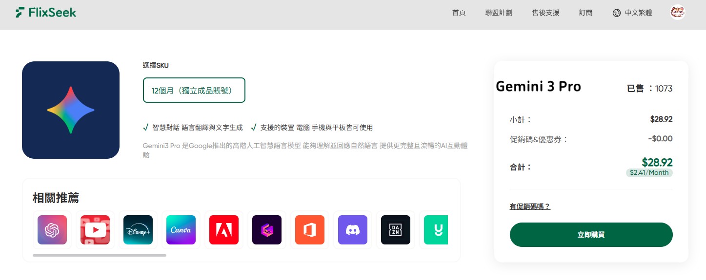Image resolution: width=706 pixels, height=280 pixels.
Task: Click the 合計 total label
Action: coord(521,167)
